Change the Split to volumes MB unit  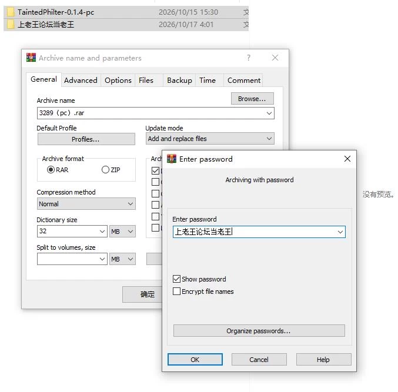tap(122, 259)
